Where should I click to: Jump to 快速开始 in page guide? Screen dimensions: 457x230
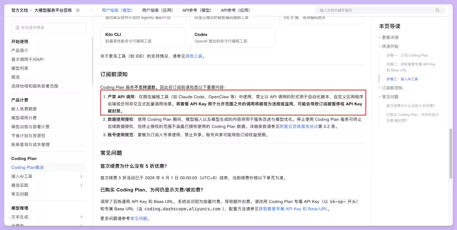[390, 46]
